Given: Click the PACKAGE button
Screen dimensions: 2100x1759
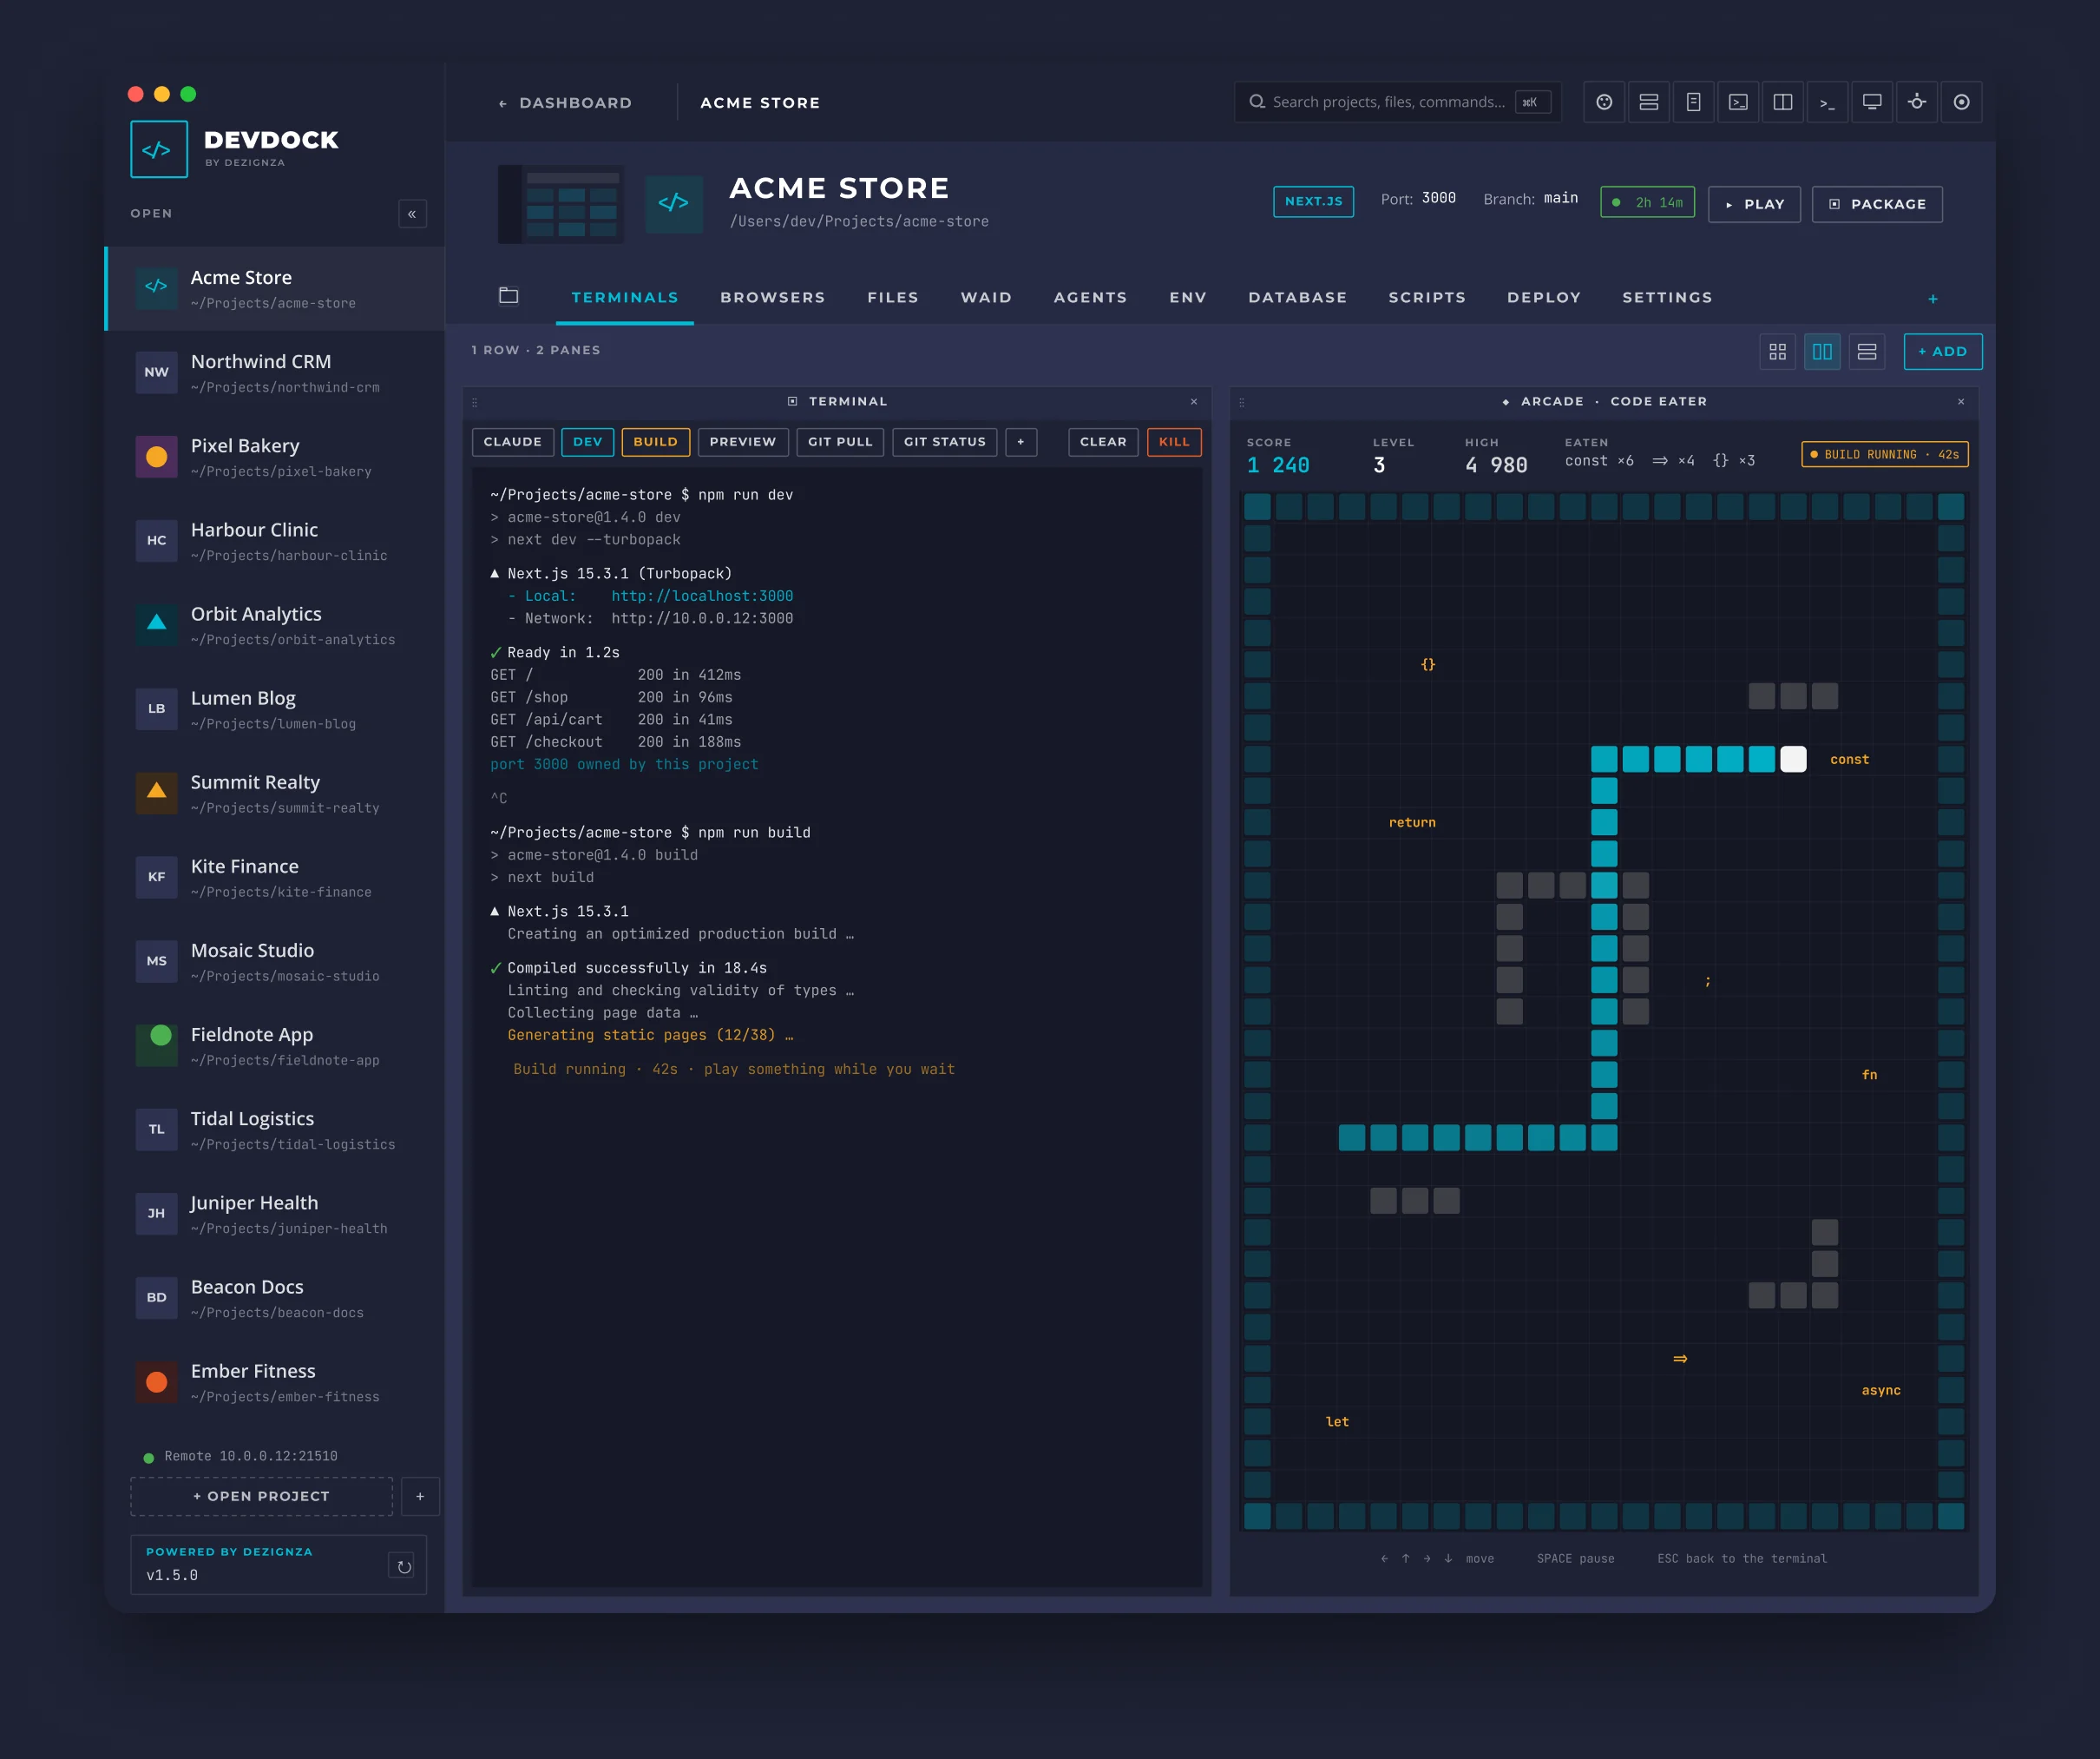Looking at the screenshot, I should 1877,204.
